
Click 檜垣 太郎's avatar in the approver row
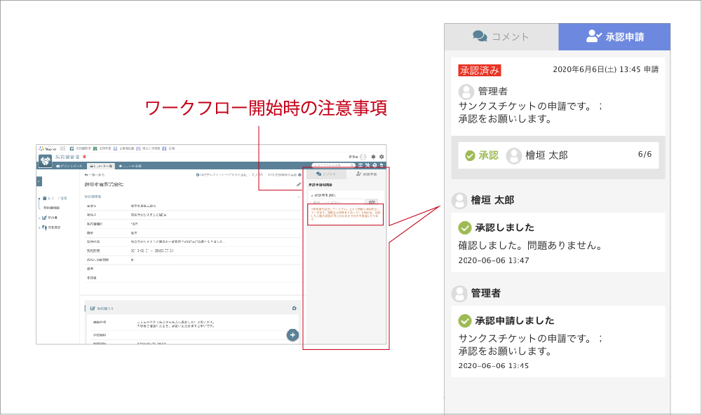[x=514, y=155]
